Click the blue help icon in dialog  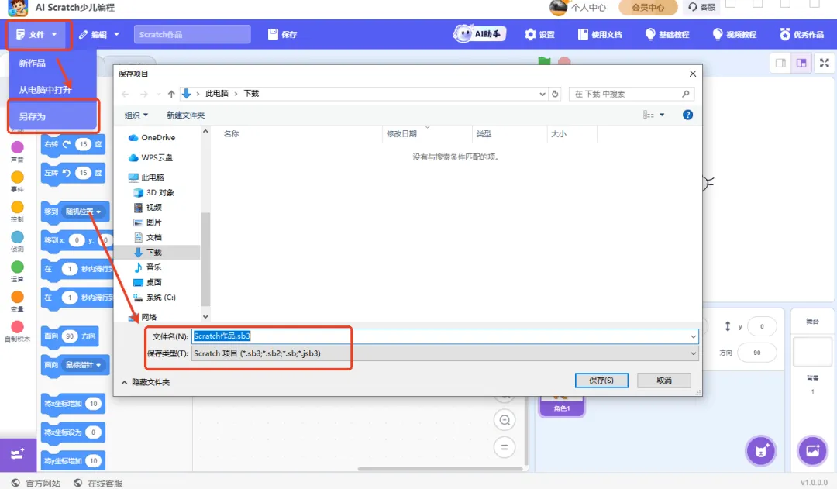point(687,115)
